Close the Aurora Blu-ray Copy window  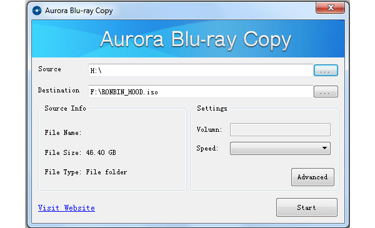click(x=330, y=7)
